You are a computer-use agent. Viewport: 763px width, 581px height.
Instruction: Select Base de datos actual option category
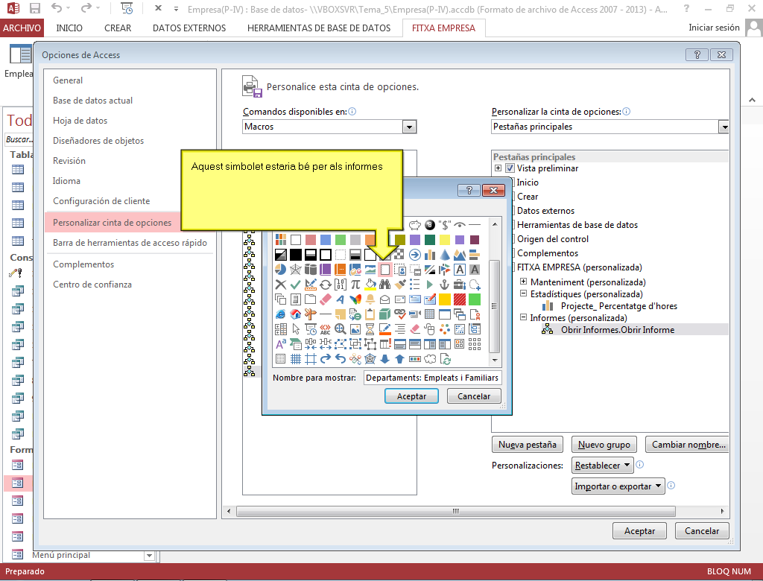coord(92,101)
